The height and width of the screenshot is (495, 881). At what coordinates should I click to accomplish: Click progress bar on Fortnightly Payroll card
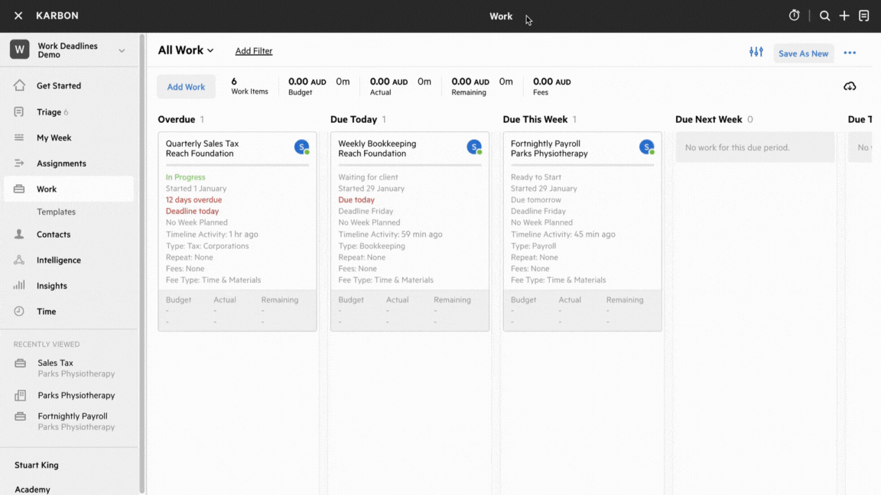click(x=582, y=165)
